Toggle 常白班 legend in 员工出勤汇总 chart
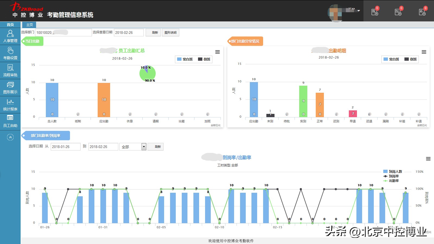 coord(185,59)
